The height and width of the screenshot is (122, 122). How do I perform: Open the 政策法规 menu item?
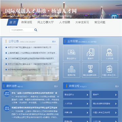pyautogui.click(x=27, y=22)
